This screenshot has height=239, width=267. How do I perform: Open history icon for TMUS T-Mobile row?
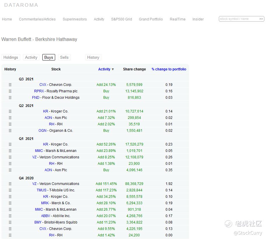click(x=10, y=190)
